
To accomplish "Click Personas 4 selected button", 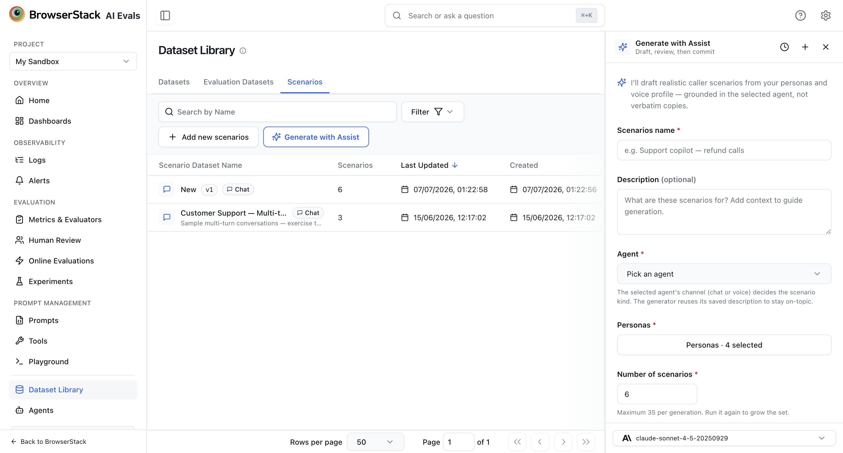I will 724,345.
